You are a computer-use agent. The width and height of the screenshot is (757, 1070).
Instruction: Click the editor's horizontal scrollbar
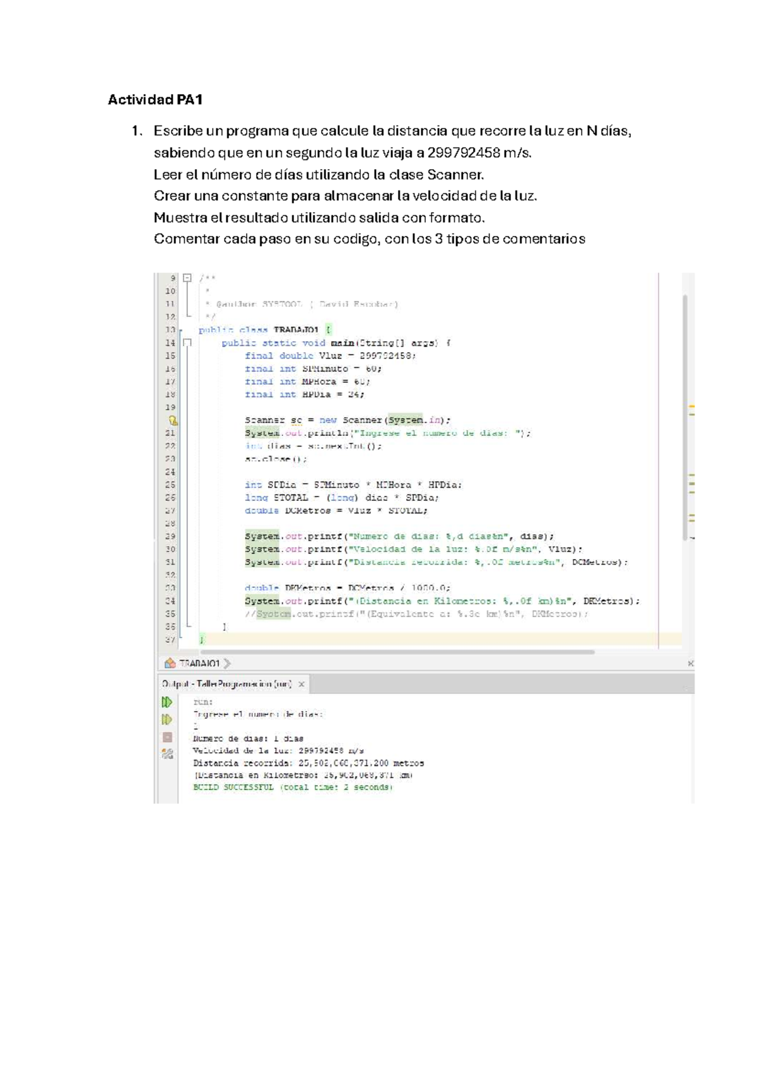pos(397,652)
